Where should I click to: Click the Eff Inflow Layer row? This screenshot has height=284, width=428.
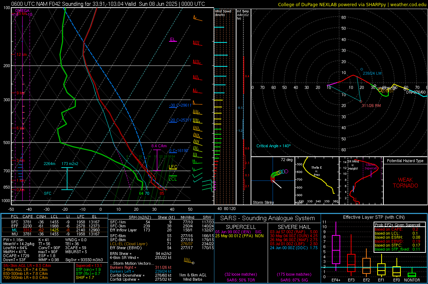pos(162,230)
